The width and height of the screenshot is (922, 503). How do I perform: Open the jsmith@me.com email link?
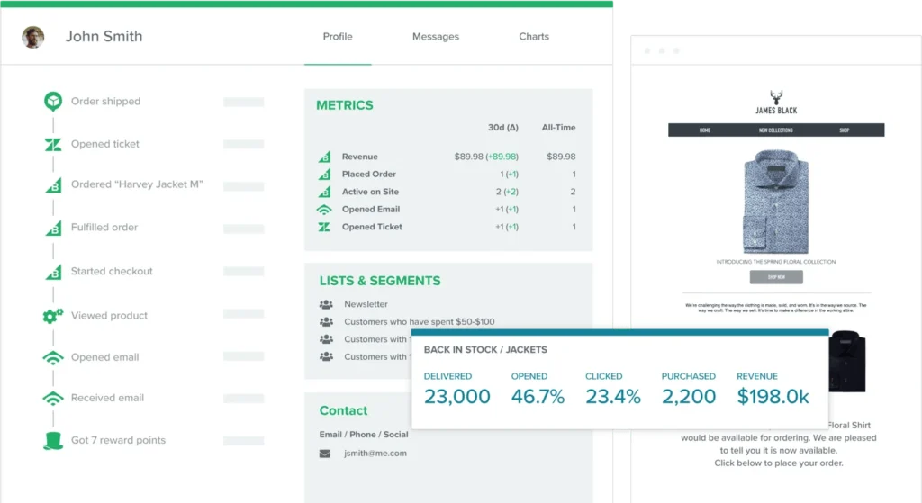tap(375, 454)
